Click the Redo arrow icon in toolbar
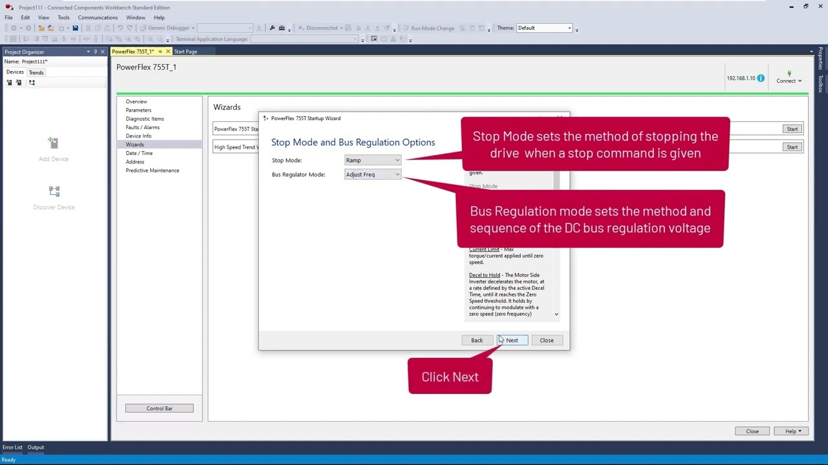Screen dimensions: 828x465 [129, 28]
